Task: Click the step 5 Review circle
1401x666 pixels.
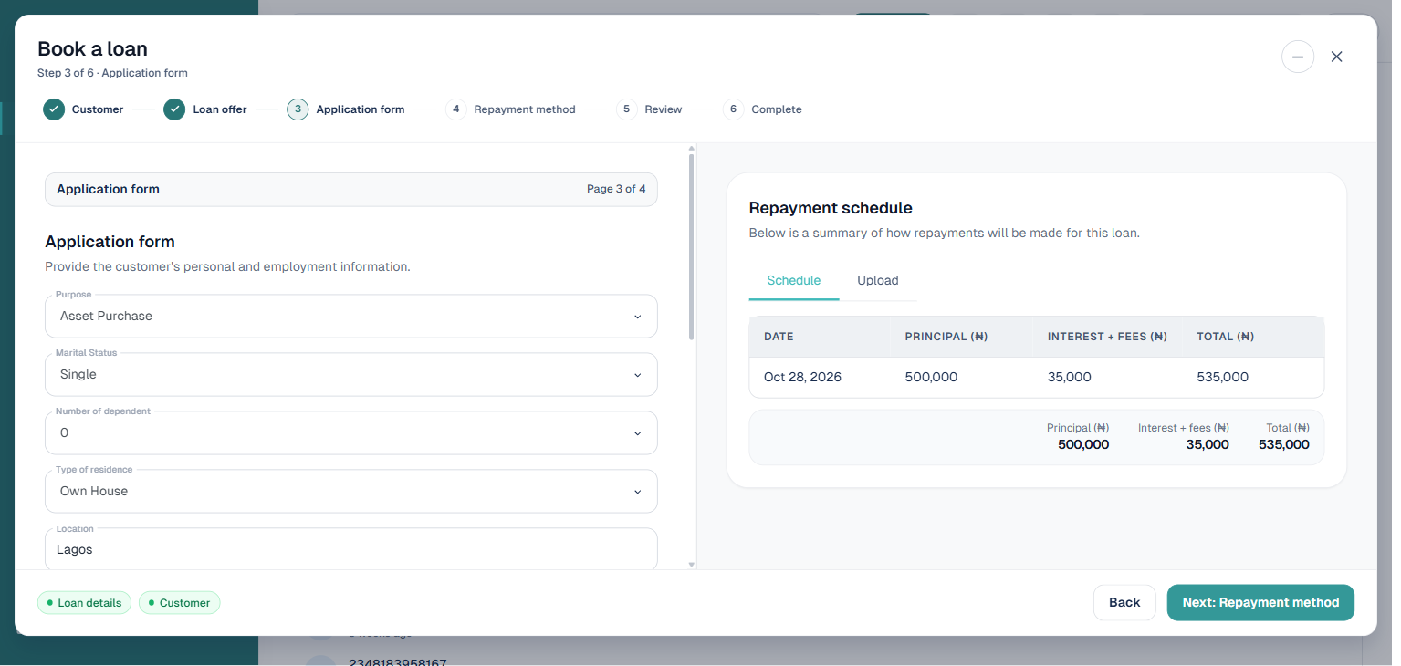Action: tap(626, 109)
